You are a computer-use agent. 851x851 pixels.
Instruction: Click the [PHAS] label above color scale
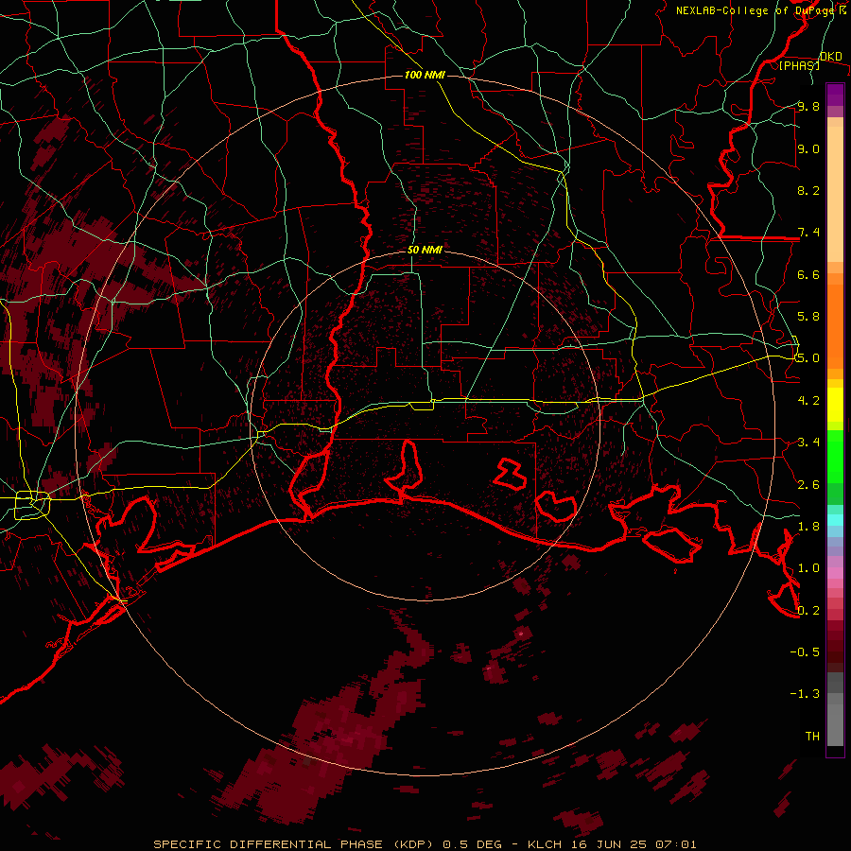(799, 65)
